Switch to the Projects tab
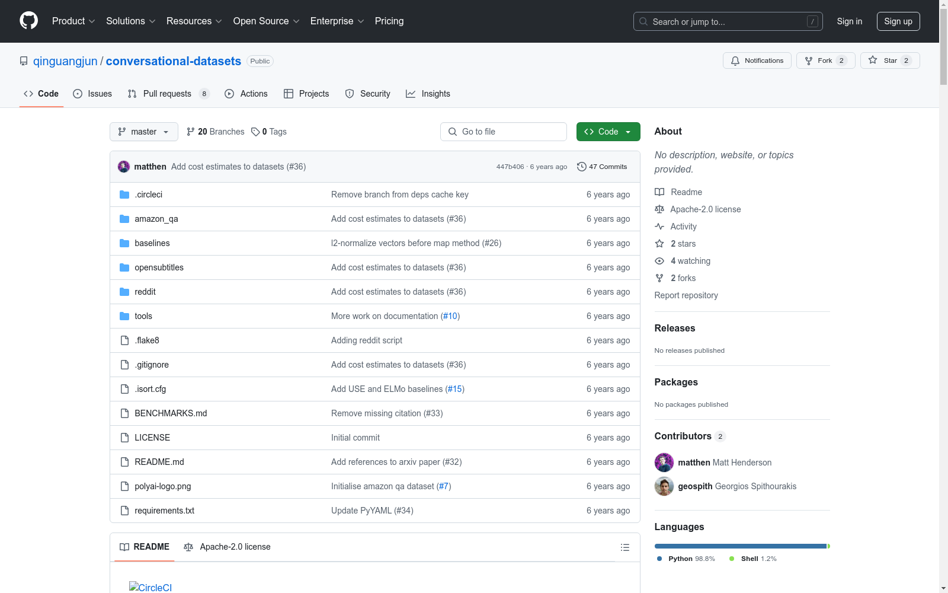Image resolution: width=948 pixels, height=593 pixels. tap(306, 94)
